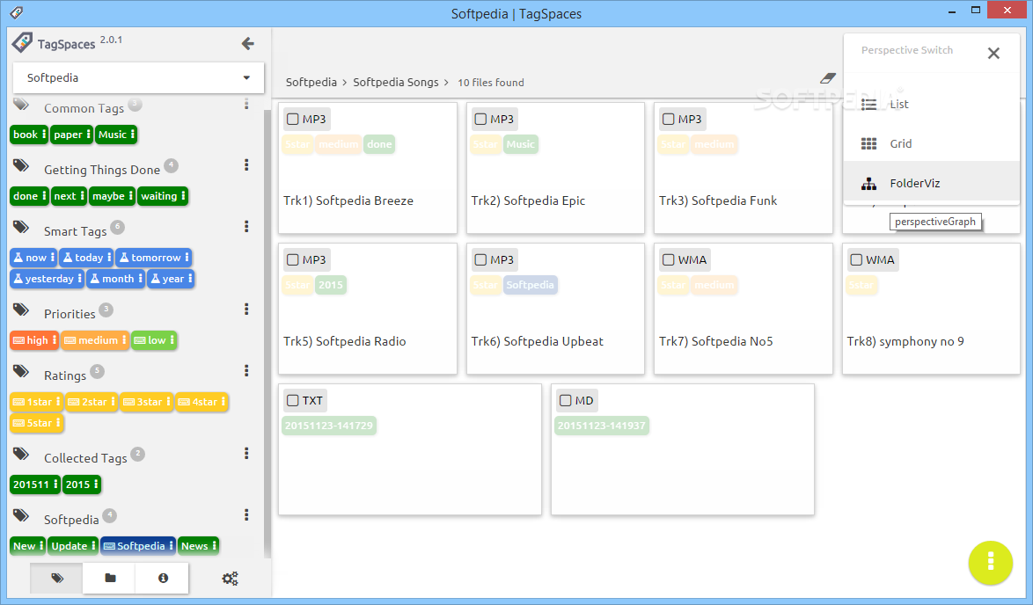Check the TXT file checkbox
The height and width of the screenshot is (605, 1033).
coord(292,400)
